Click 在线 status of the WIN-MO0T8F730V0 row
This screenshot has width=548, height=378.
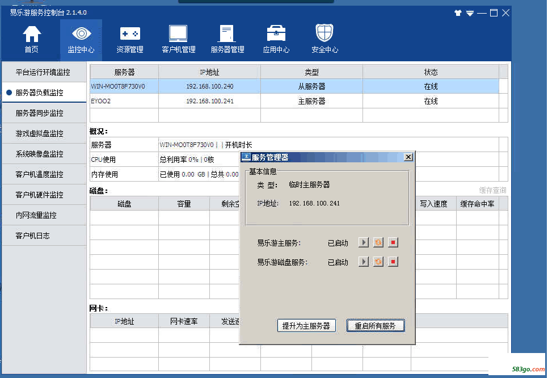coord(431,86)
